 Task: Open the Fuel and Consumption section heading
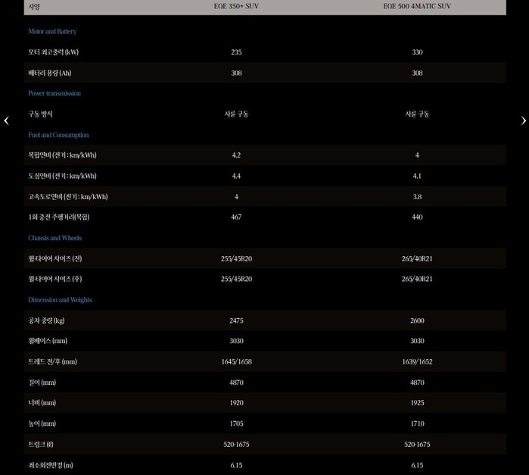coord(58,135)
